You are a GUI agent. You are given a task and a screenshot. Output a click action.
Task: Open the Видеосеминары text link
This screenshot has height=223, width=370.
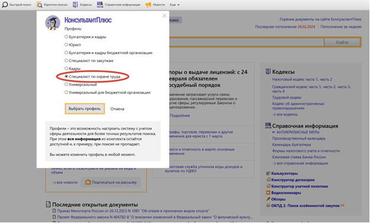(286, 193)
